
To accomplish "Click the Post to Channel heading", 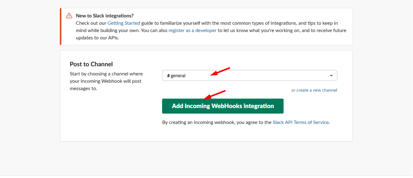I will (x=91, y=64).
